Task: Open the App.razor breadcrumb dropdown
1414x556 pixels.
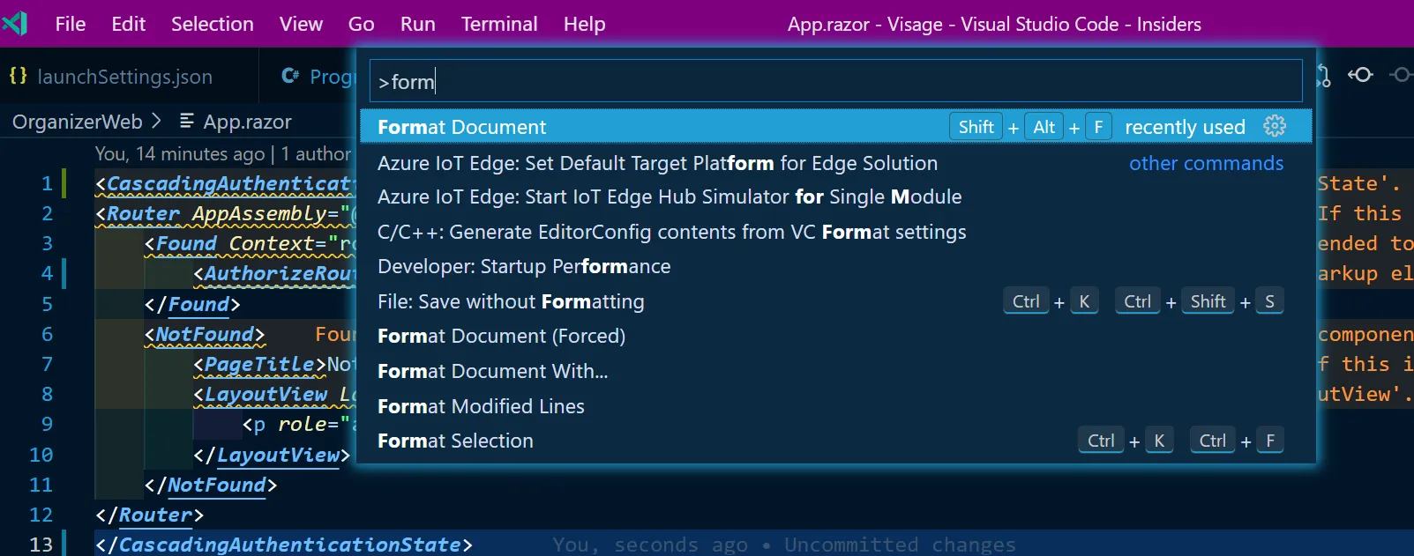Action: 247,122
